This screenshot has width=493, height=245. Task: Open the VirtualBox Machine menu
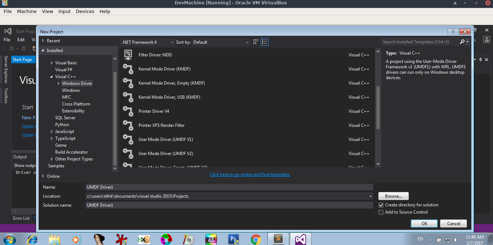point(27,11)
